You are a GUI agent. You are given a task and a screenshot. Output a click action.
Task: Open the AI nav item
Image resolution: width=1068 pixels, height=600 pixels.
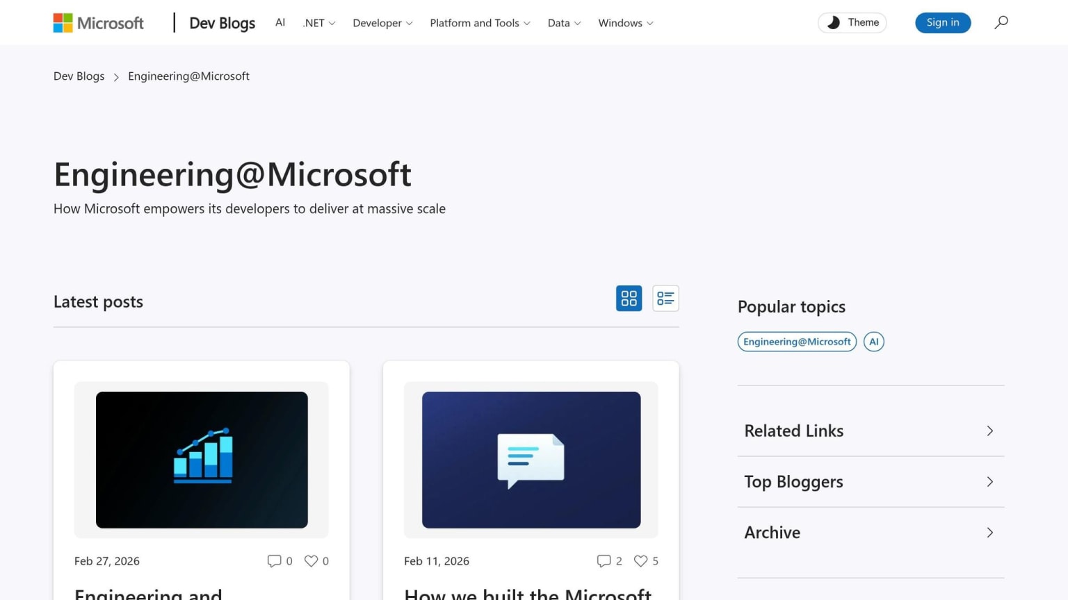pyautogui.click(x=280, y=22)
